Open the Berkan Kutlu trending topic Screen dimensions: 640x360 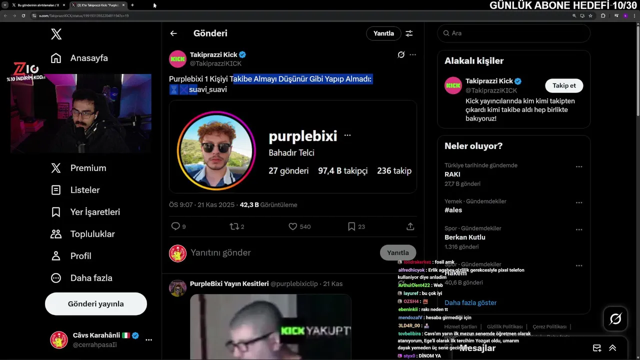pyautogui.click(x=465, y=237)
